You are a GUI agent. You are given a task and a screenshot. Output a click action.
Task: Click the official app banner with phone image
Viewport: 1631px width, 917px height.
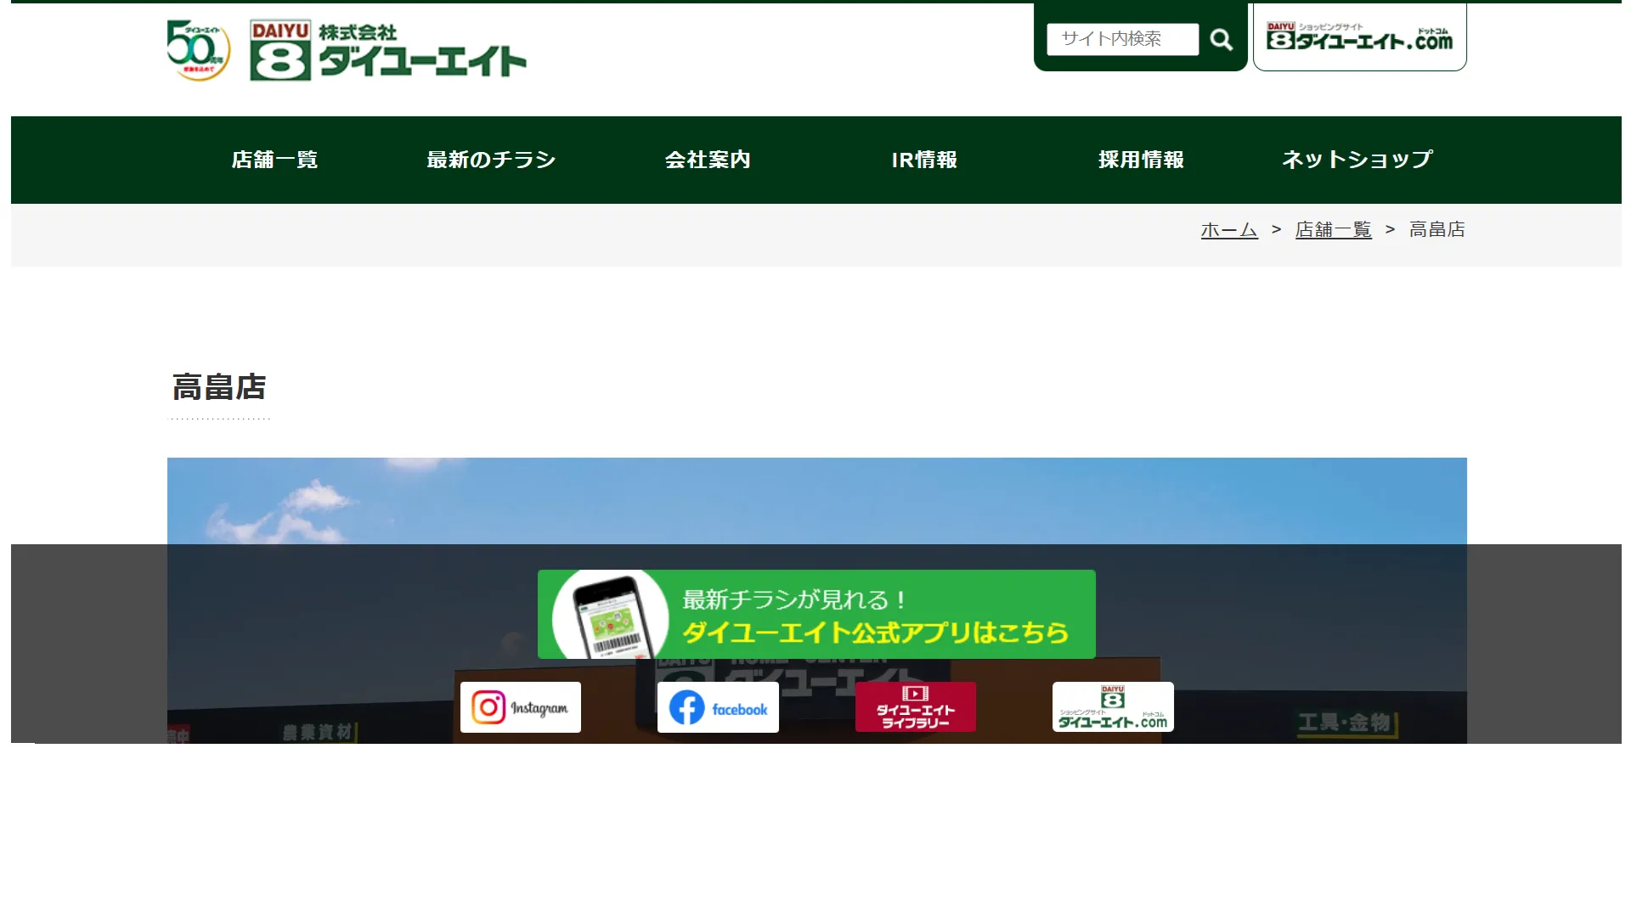pyautogui.click(x=815, y=614)
